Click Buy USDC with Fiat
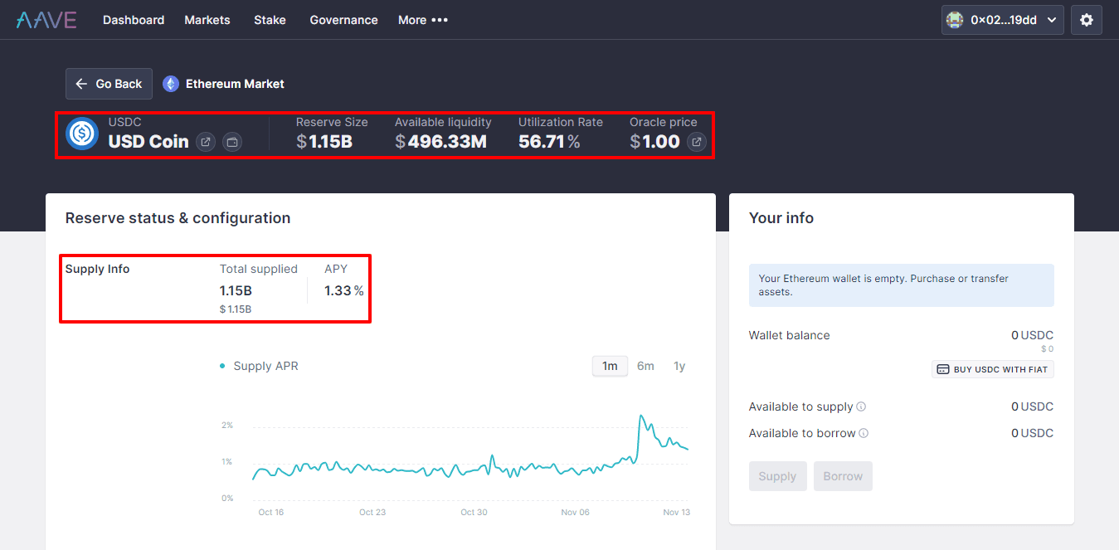This screenshot has width=1119, height=550. pos(992,369)
